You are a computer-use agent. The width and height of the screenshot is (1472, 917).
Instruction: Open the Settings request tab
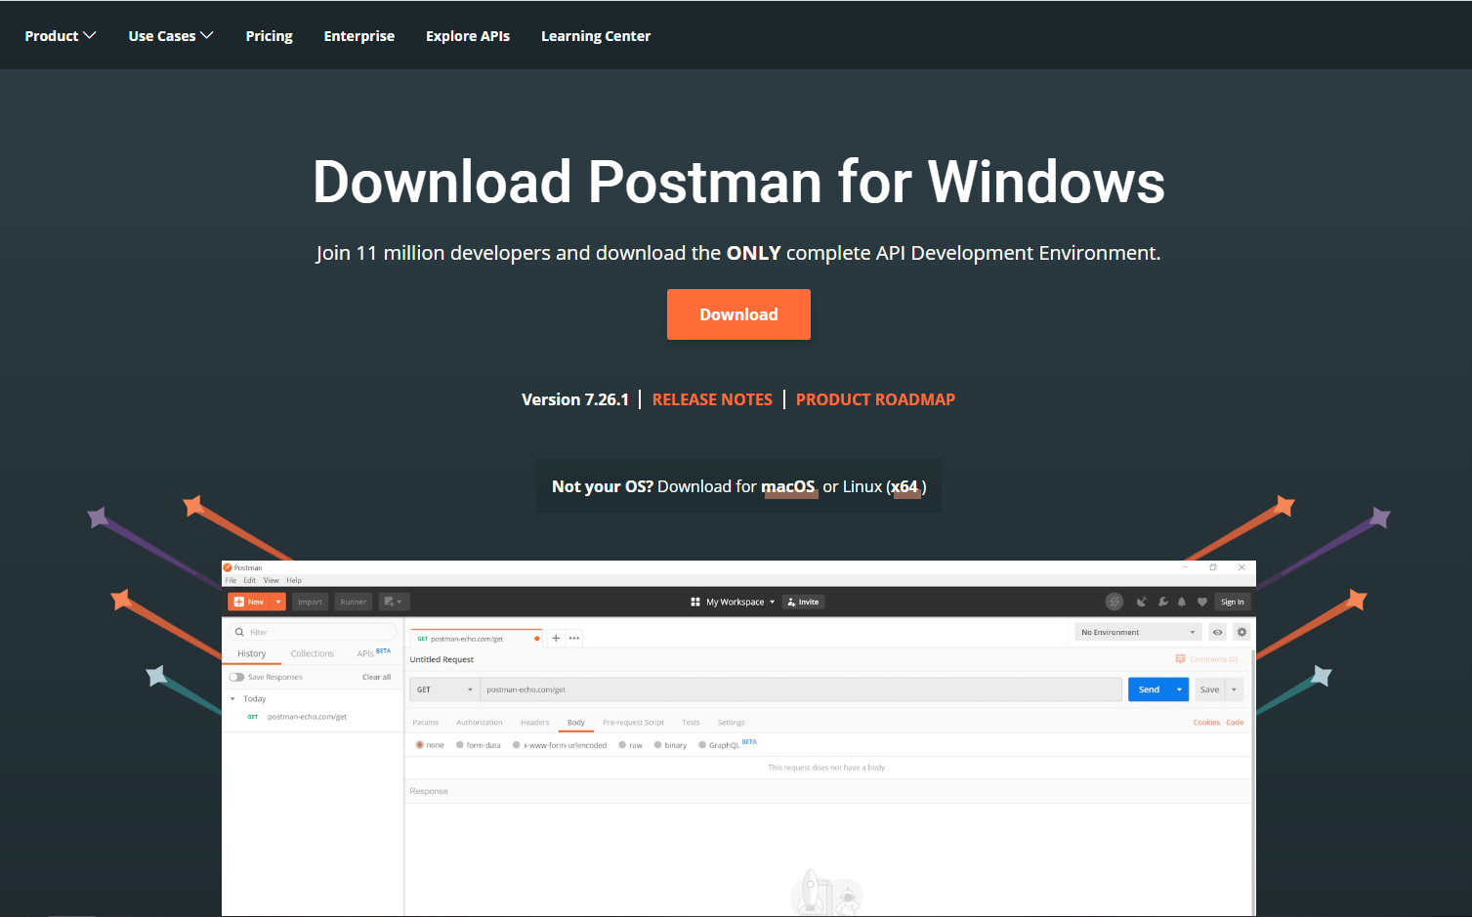click(731, 723)
